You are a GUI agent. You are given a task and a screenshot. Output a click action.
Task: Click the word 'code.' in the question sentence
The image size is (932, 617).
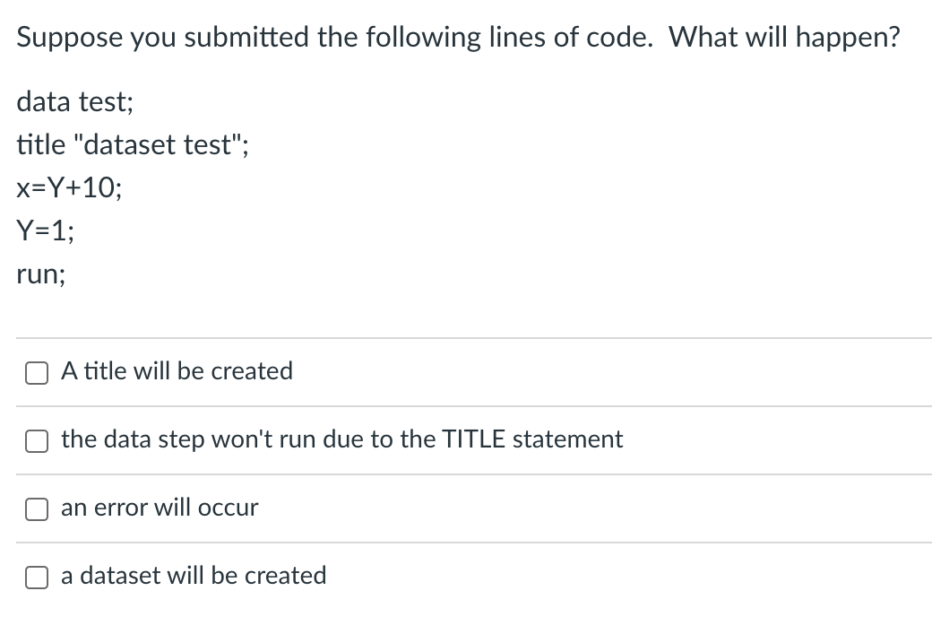620,38
